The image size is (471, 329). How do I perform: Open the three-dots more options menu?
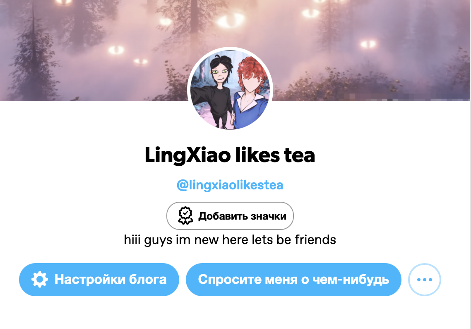(x=425, y=280)
